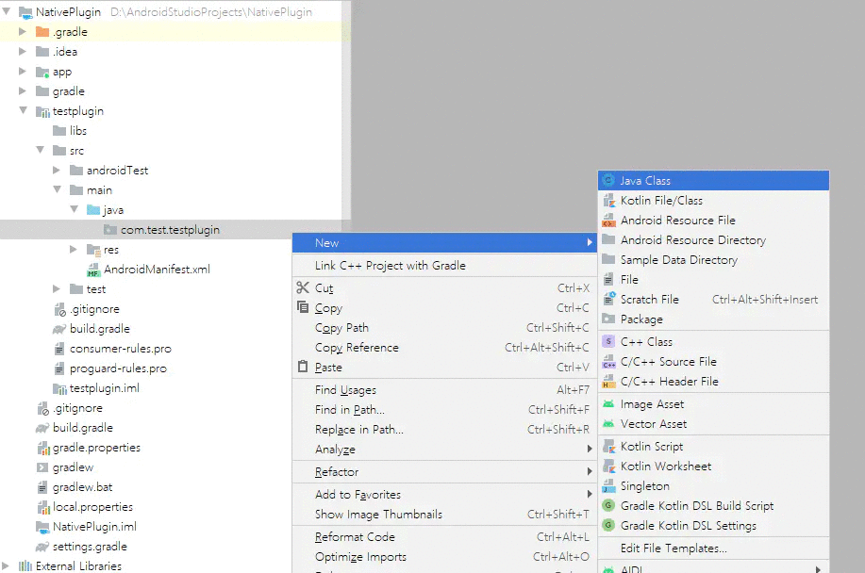Expand External Libraries node
This screenshot has height=573, width=865.
(7, 566)
